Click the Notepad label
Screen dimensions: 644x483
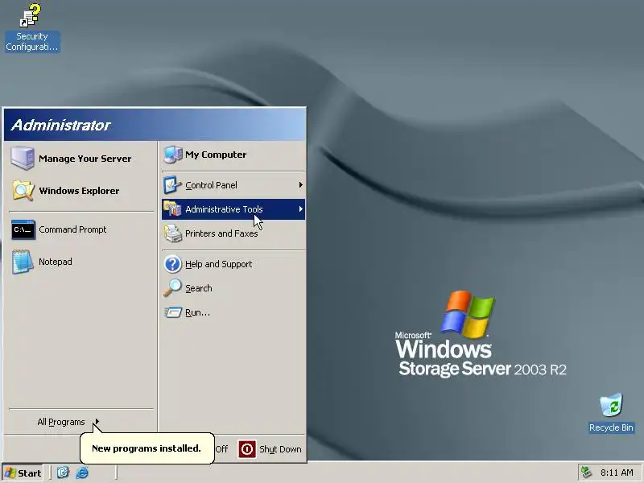(x=55, y=262)
